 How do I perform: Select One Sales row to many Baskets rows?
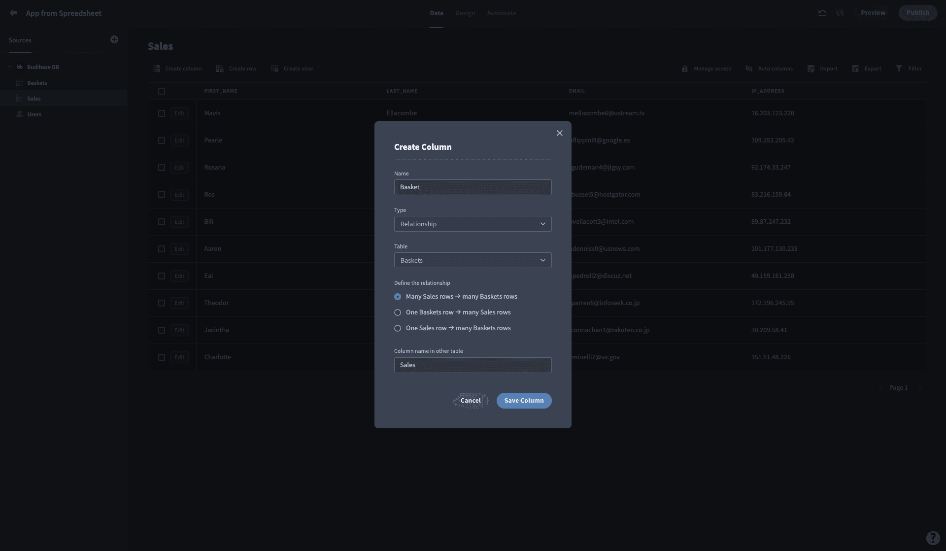pos(397,328)
